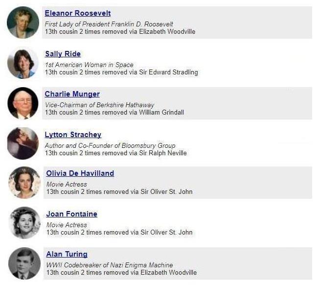Click the 'Vice-Chairman of Berkshire Hathaway' description
Screen dimensions: 318x285
click(99, 105)
